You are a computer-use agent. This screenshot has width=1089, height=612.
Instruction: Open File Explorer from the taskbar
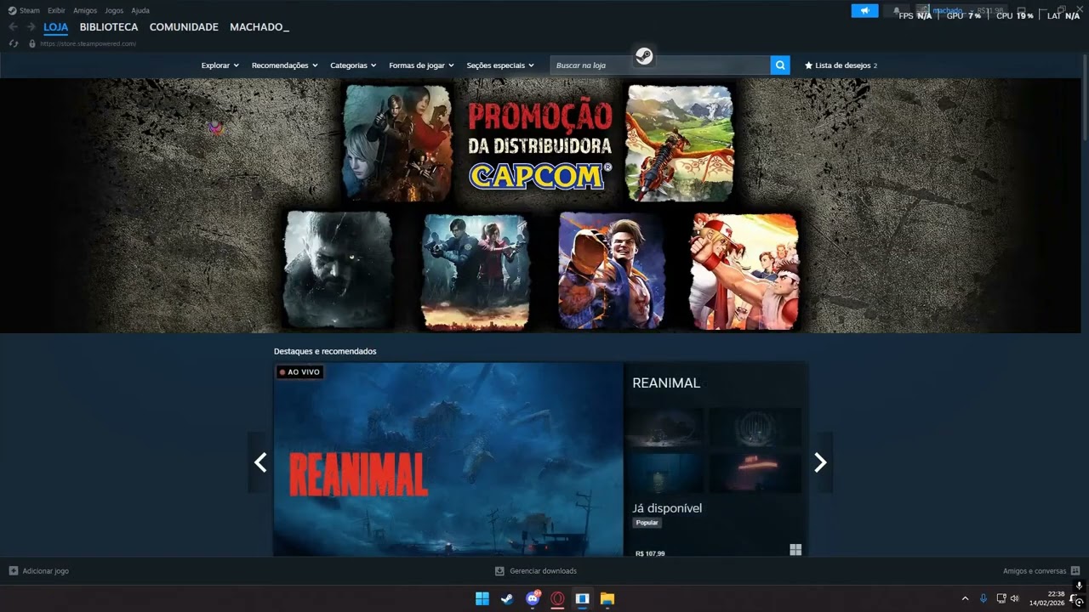pyautogui.click(x=607, y=598)
